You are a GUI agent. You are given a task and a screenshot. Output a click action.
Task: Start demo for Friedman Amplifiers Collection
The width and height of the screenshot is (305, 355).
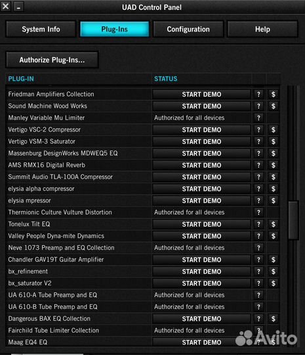201,94
